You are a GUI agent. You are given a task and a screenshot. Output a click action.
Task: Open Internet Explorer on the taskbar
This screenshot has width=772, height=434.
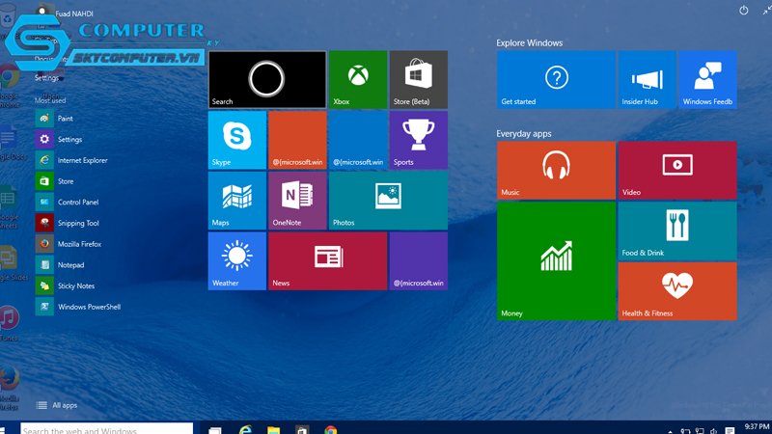(245, 429)
